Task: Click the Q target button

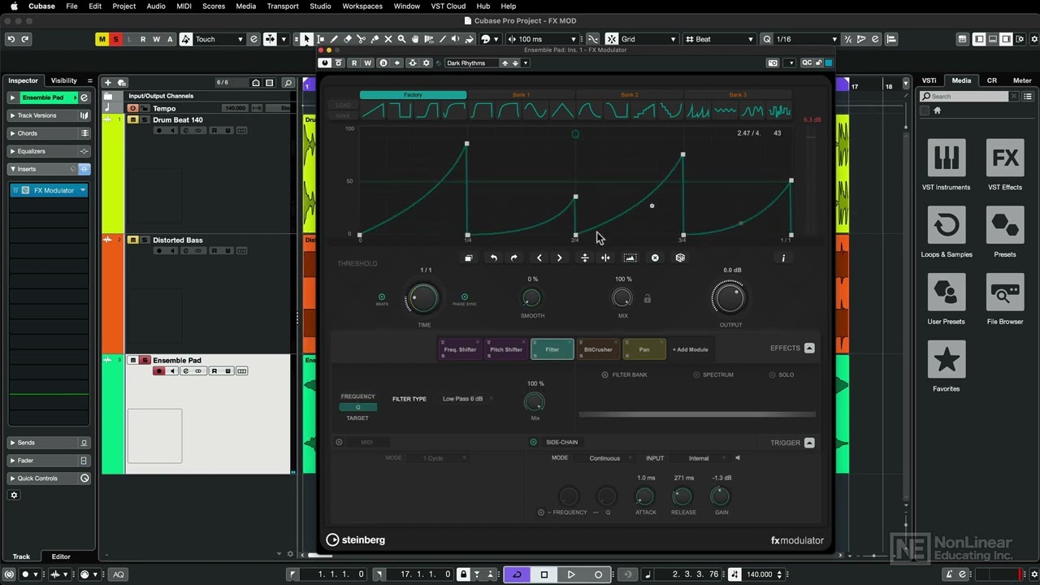Action: point(357,407)
